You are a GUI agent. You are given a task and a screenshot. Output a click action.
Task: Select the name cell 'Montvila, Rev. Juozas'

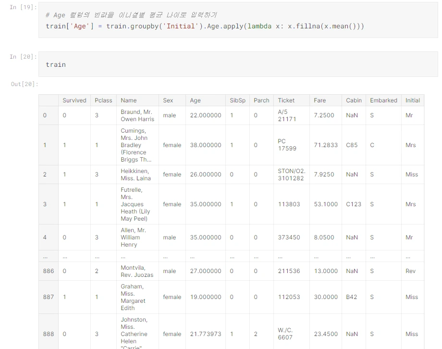pyautogui.click(x=137, y=271)
